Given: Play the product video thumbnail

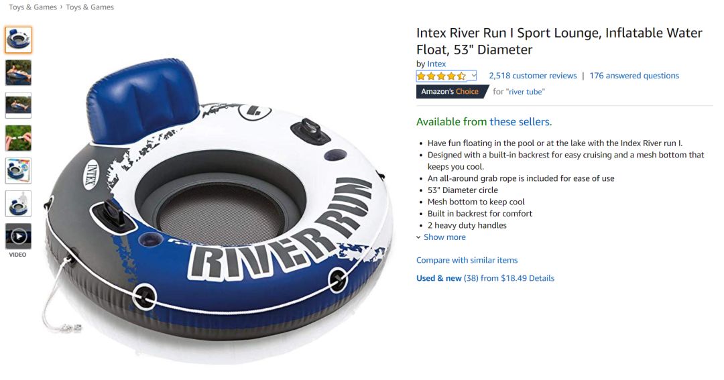Looking at the screenshot, I should tap(19, 237).
